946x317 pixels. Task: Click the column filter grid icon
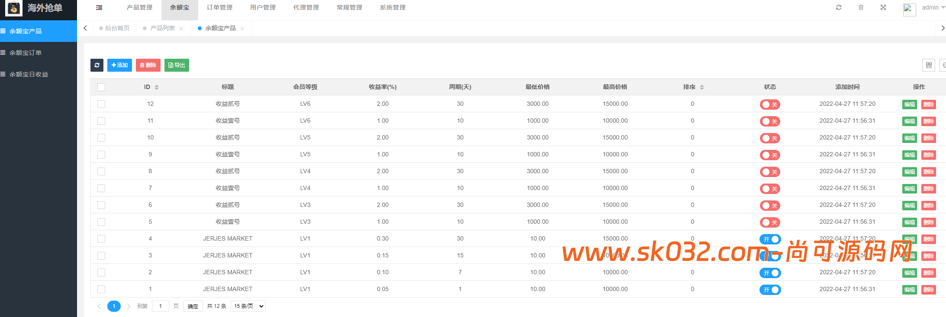click(x=929, y=65)
